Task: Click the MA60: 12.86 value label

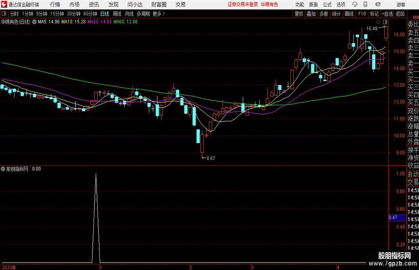Action: 125,22
